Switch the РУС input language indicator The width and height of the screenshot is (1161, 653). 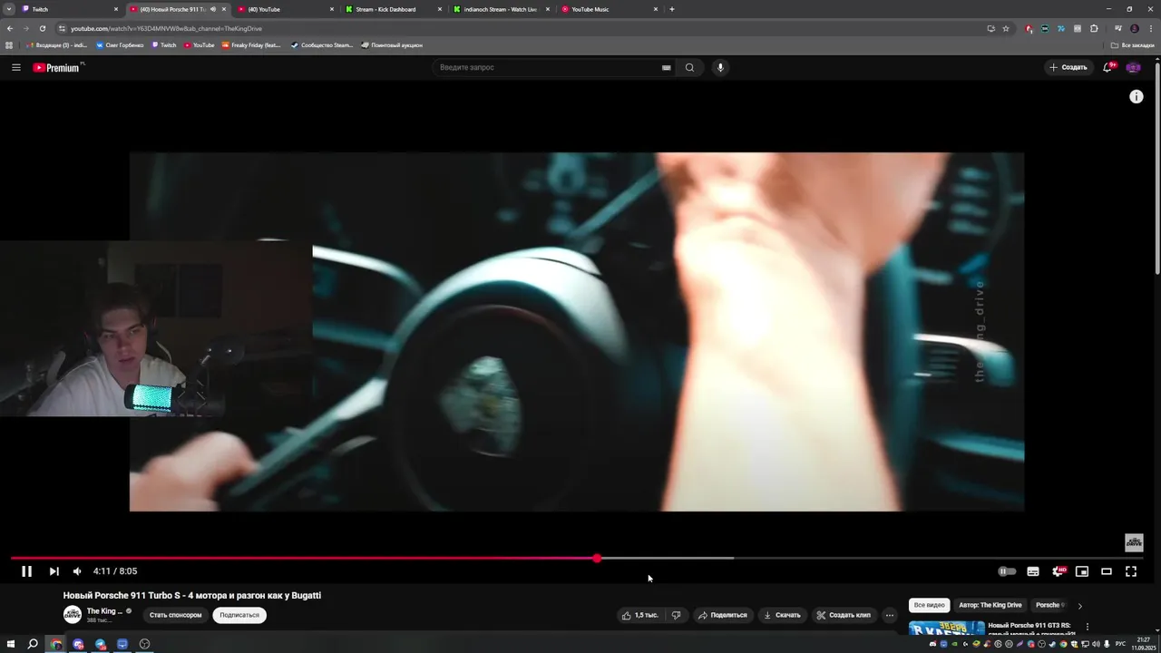tap(1120, 644)
